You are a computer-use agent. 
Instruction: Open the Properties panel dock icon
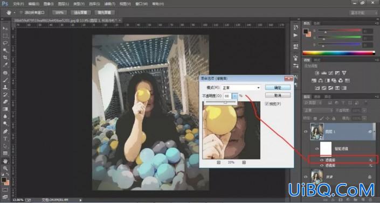coord(295,46)
